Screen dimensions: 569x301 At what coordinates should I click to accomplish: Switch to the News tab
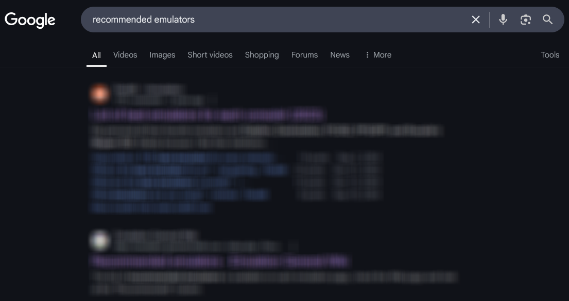tap(340, 55)
